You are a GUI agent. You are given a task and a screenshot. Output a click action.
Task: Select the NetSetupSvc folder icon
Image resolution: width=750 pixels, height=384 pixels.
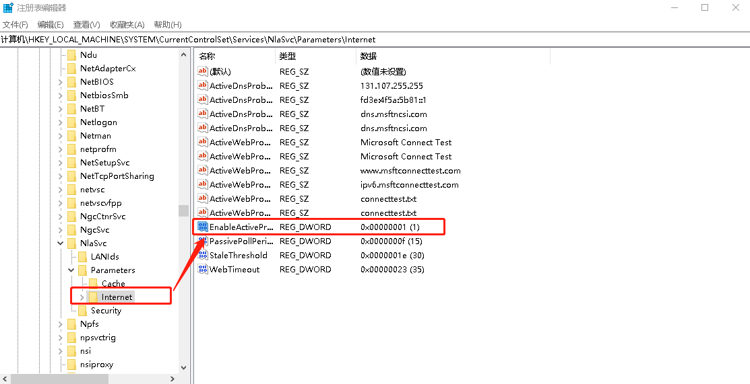click(x=71, y=162)
